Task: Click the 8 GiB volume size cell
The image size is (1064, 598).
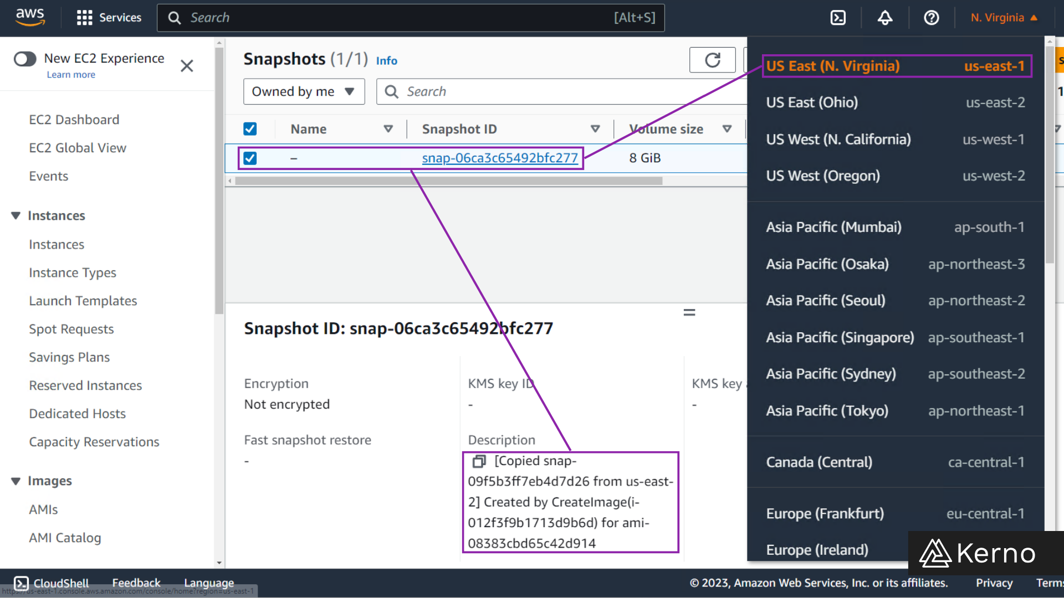Action: point(645,158)
